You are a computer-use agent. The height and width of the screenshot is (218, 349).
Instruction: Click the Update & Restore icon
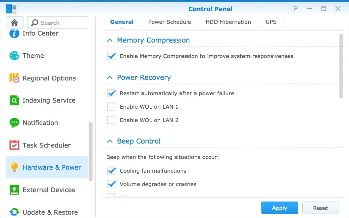[x=14, y=212]
